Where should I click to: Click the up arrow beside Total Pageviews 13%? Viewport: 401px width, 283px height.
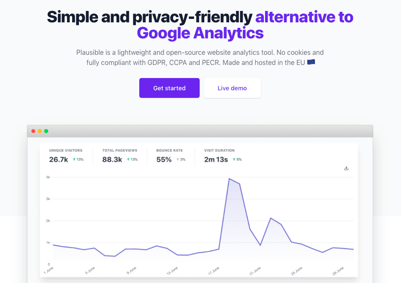pos(128,159)
